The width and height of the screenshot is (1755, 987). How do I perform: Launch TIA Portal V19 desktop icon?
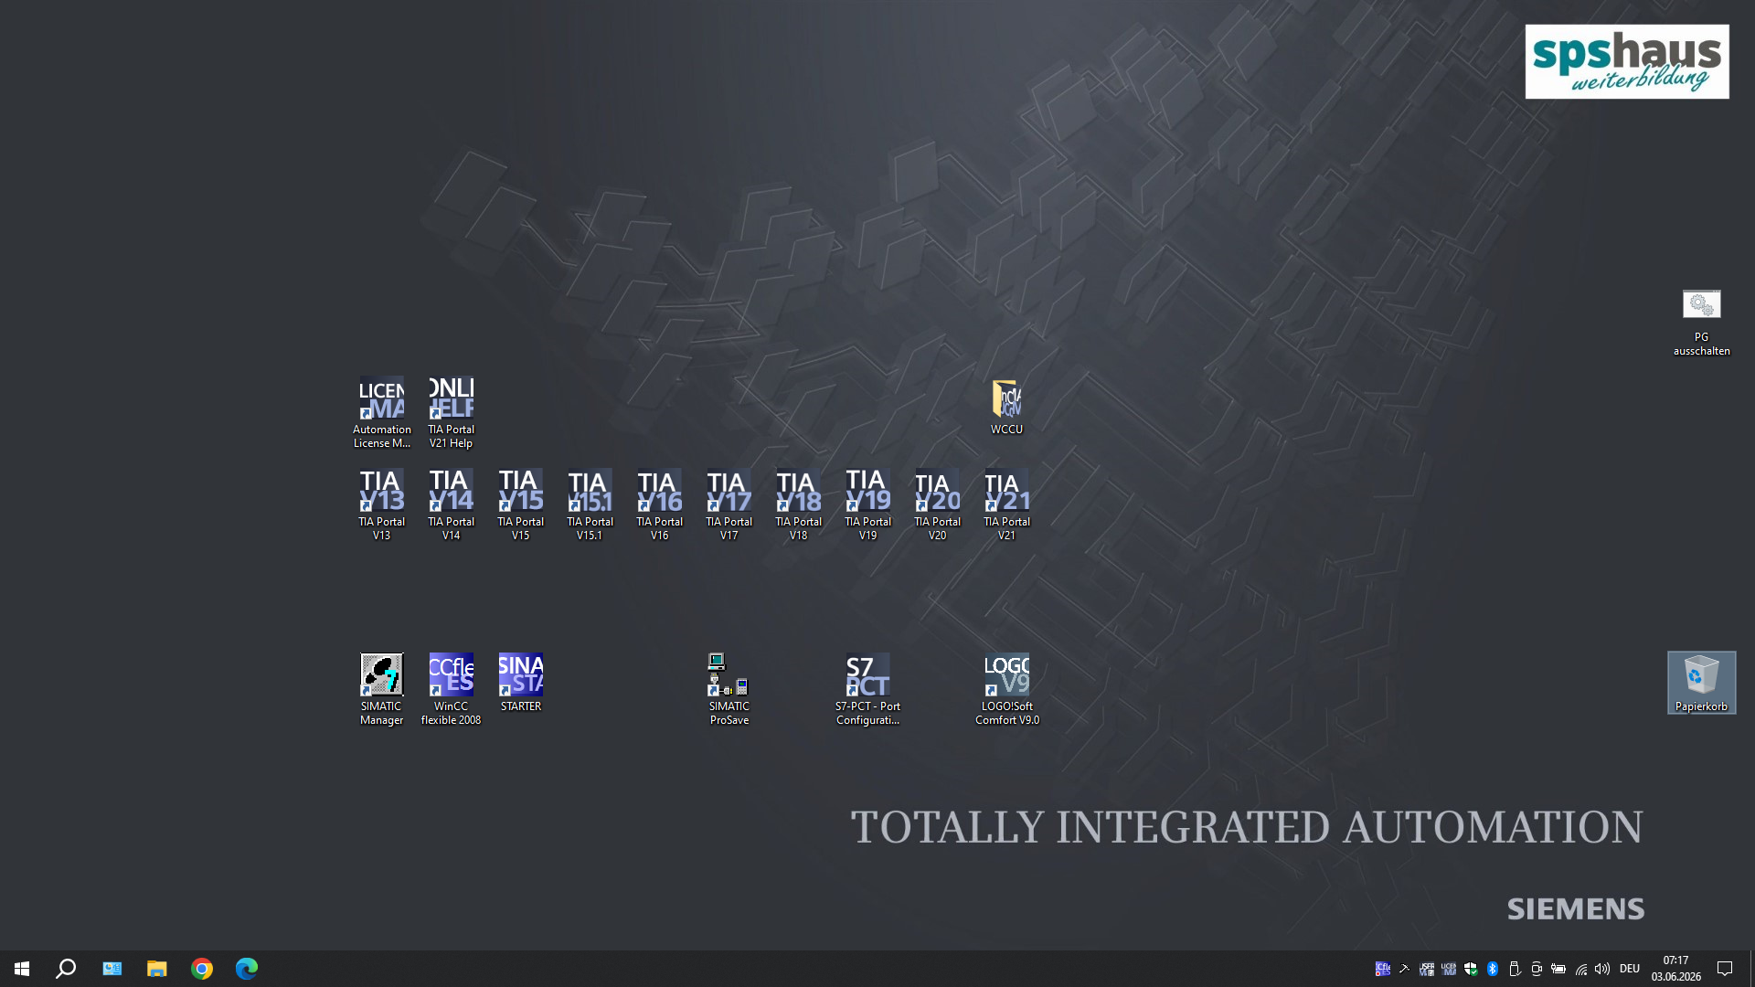[x=867, y=504]
